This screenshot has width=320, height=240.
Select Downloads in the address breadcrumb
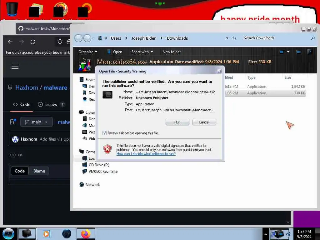pyautogui.click(x=177, y=38)
